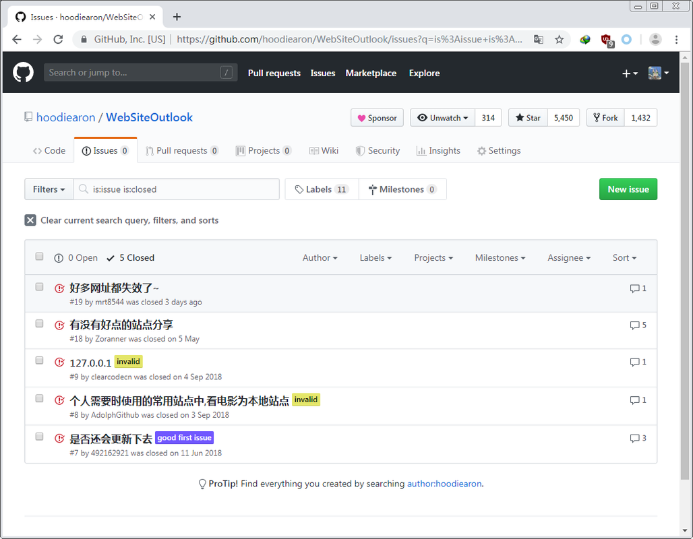Fork the repository
693x539 pixels.
click(605, 117)
